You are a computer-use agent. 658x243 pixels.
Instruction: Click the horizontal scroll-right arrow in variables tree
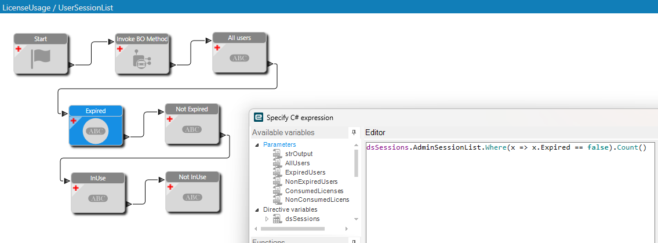(x=347, y=229)
